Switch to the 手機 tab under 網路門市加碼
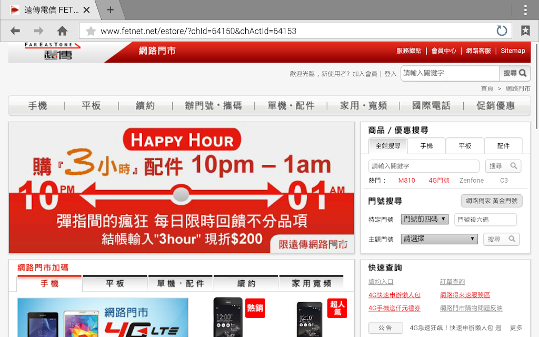The width and height of the screenshot is (539, 337). (x=49, y=283)
